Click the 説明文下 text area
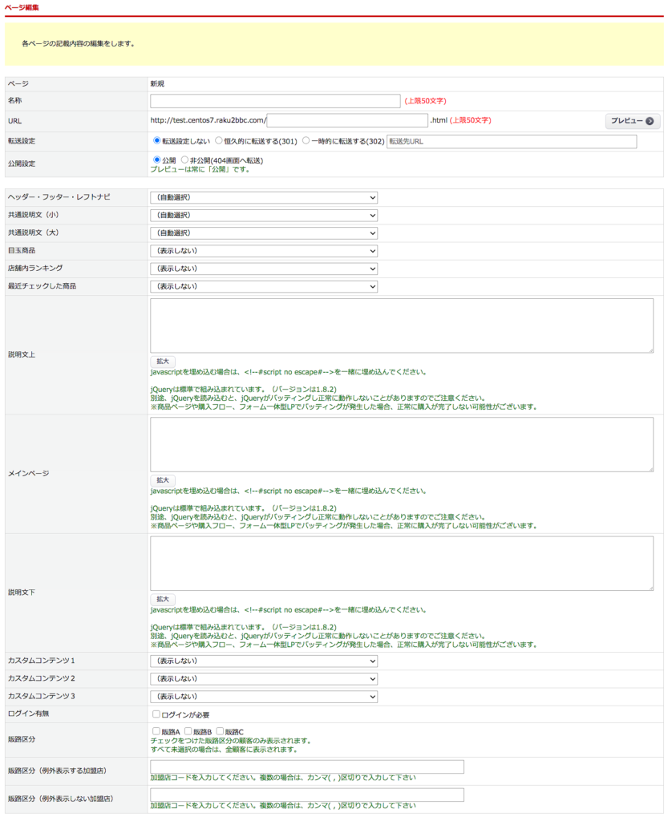Viewport: 668px width, 821px height. click(401, 564)
